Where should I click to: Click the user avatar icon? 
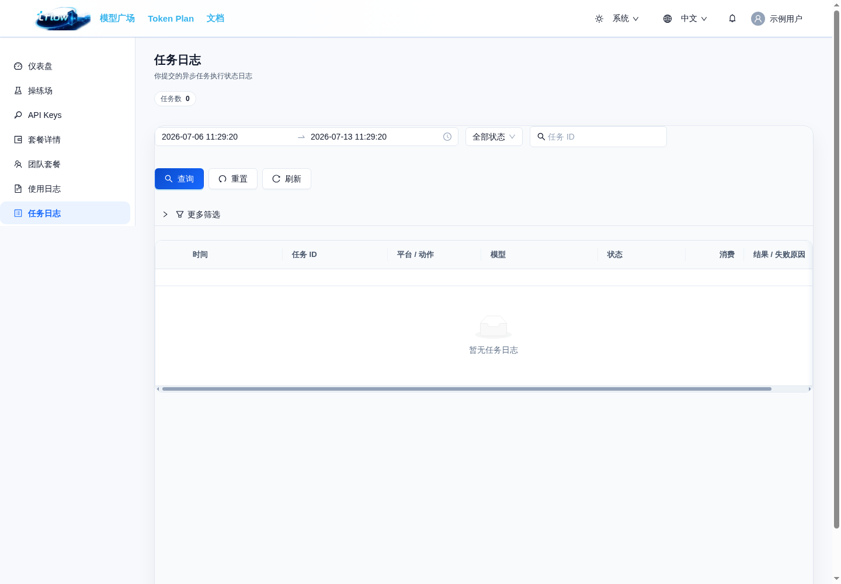[758, 19]
